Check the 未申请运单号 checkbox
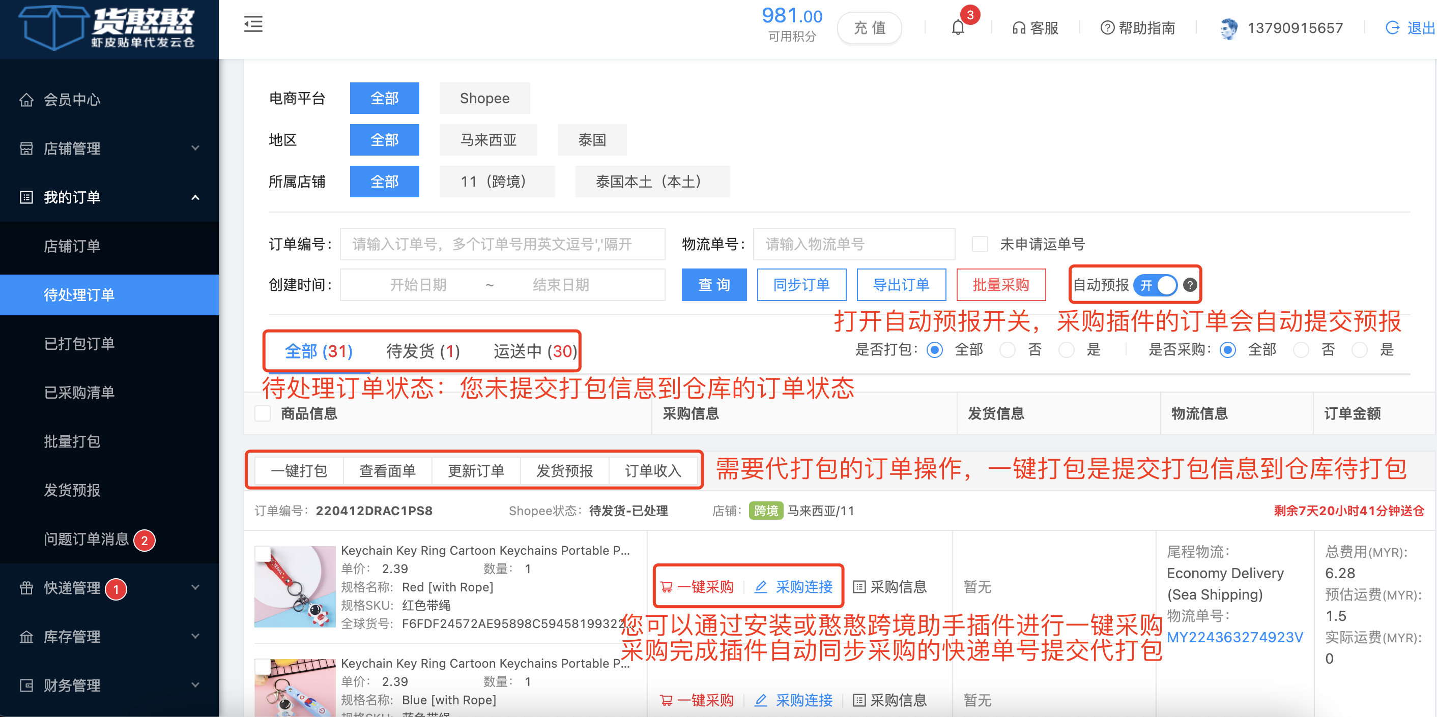This screenshot has height=717, width=1437. tap(980, 244)
